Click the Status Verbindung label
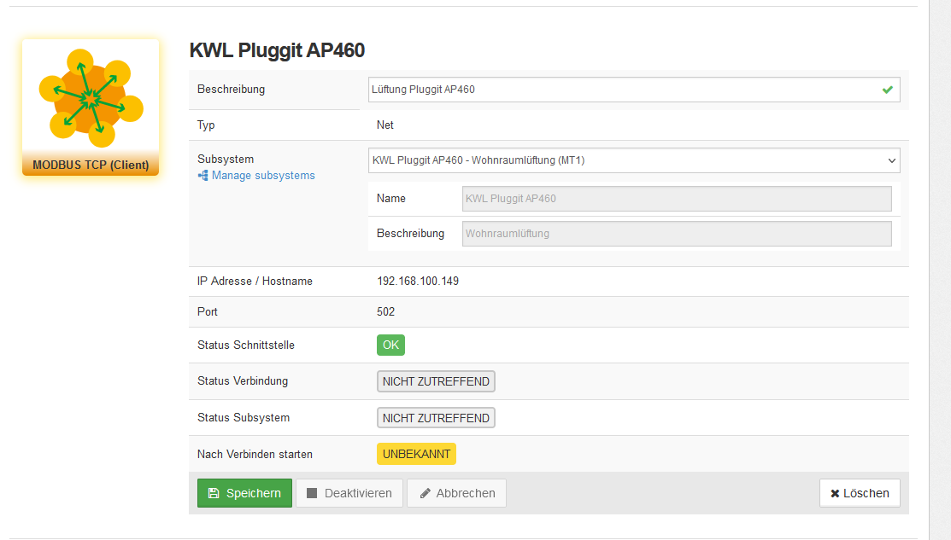Viewport: 951px width, 540px height. click(243, 380)
